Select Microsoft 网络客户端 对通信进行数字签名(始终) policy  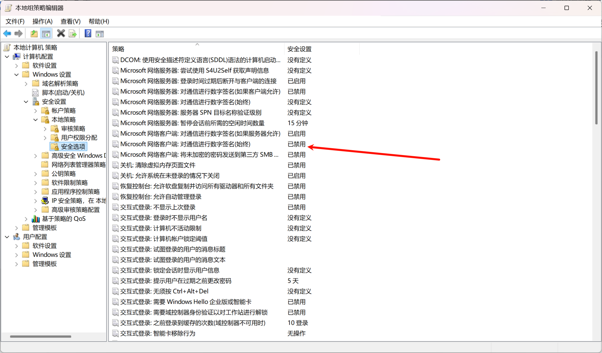[x=185, y=144]
